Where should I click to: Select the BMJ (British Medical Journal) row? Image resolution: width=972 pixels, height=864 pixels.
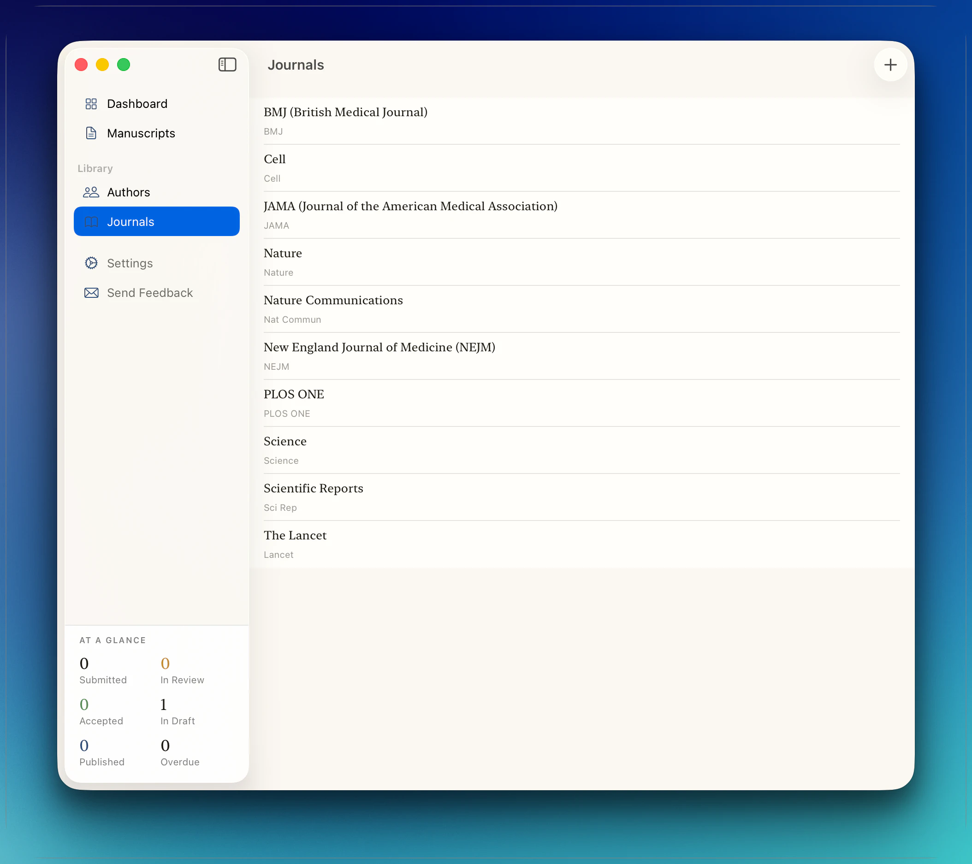(x=581, y=121)
